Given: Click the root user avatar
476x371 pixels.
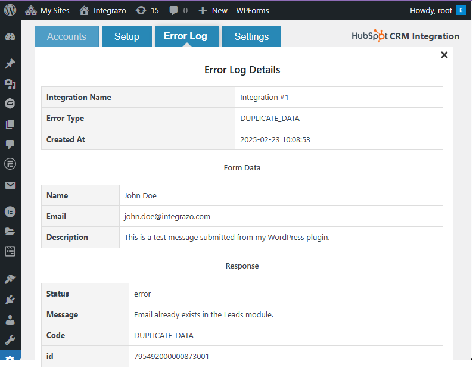Looking at the screenshot, I should pyautogui.click(x=461, y=10).
